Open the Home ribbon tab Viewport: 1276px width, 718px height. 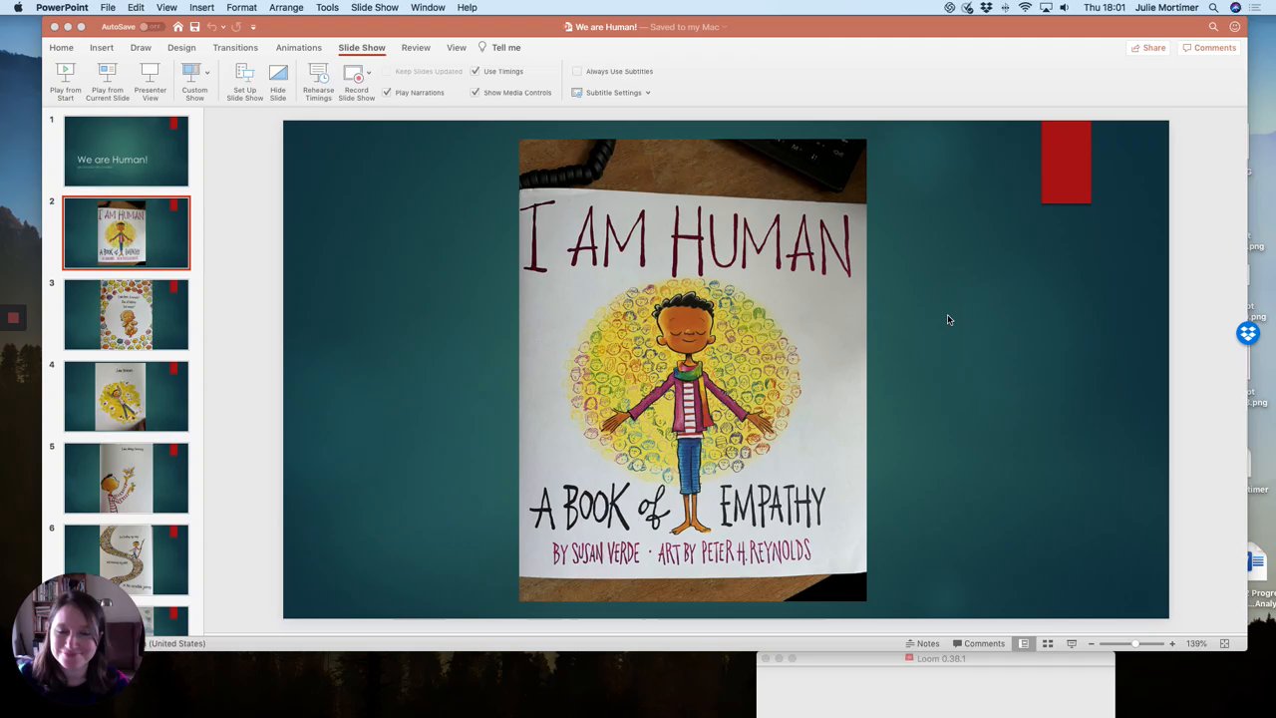coord(61,47)
